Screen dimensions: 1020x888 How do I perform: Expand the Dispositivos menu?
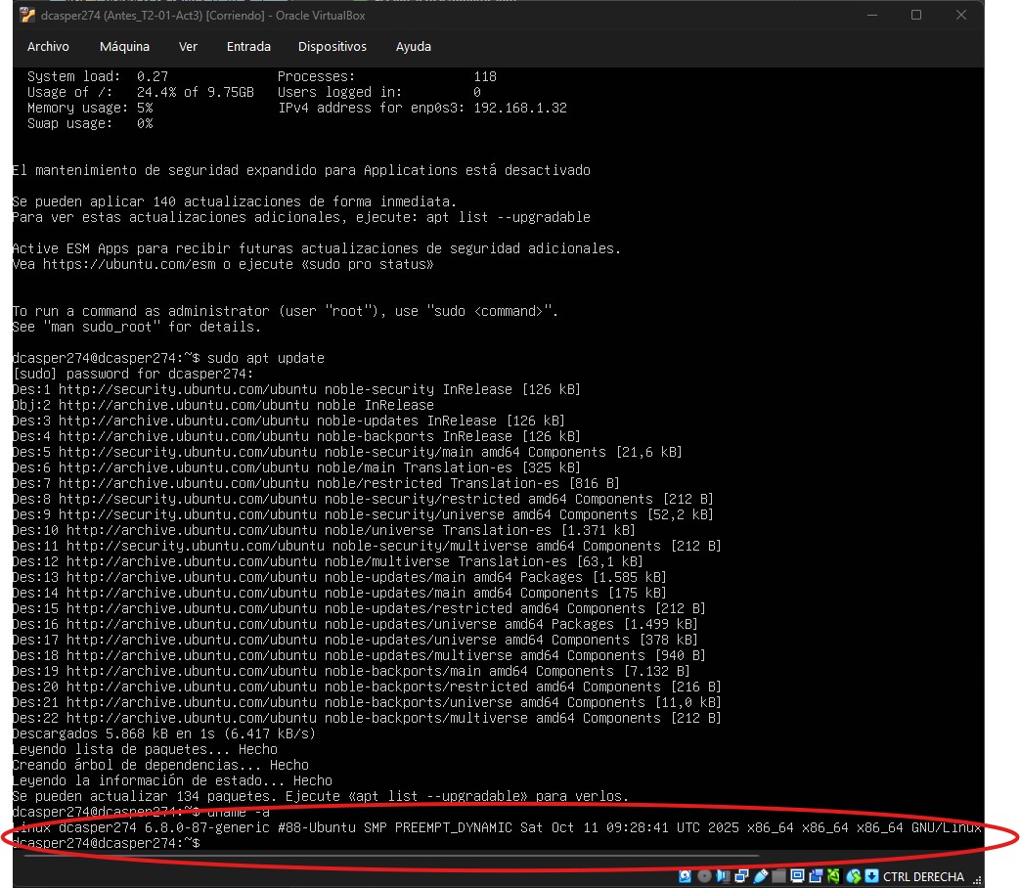332,47
